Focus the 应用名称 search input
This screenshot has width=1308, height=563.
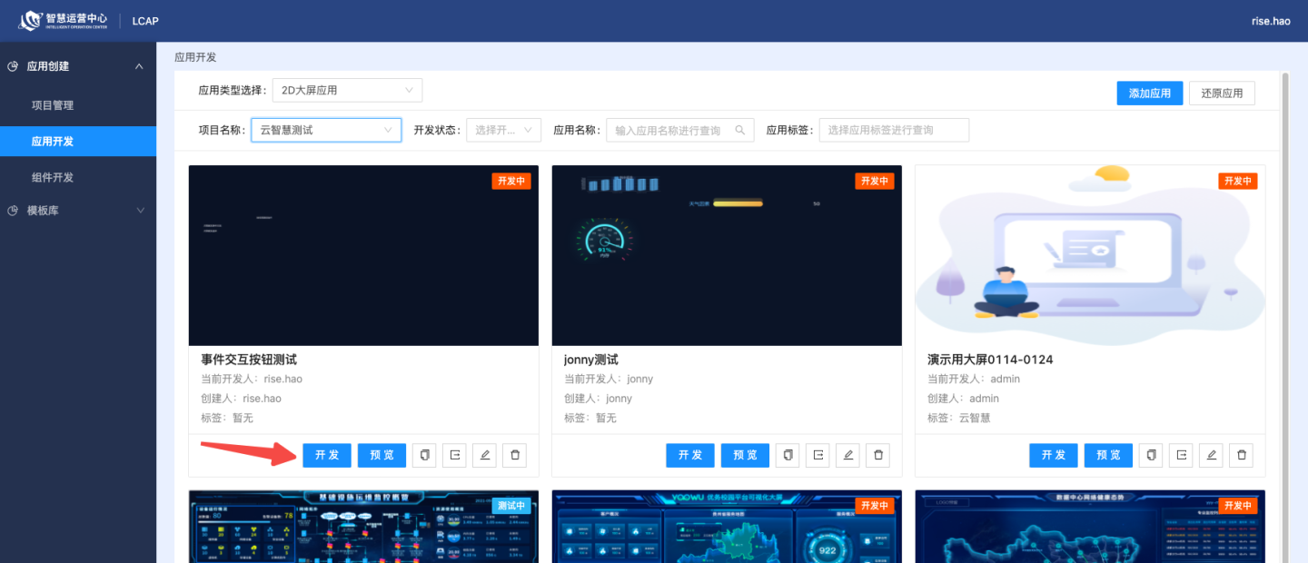tap(679, 130)
